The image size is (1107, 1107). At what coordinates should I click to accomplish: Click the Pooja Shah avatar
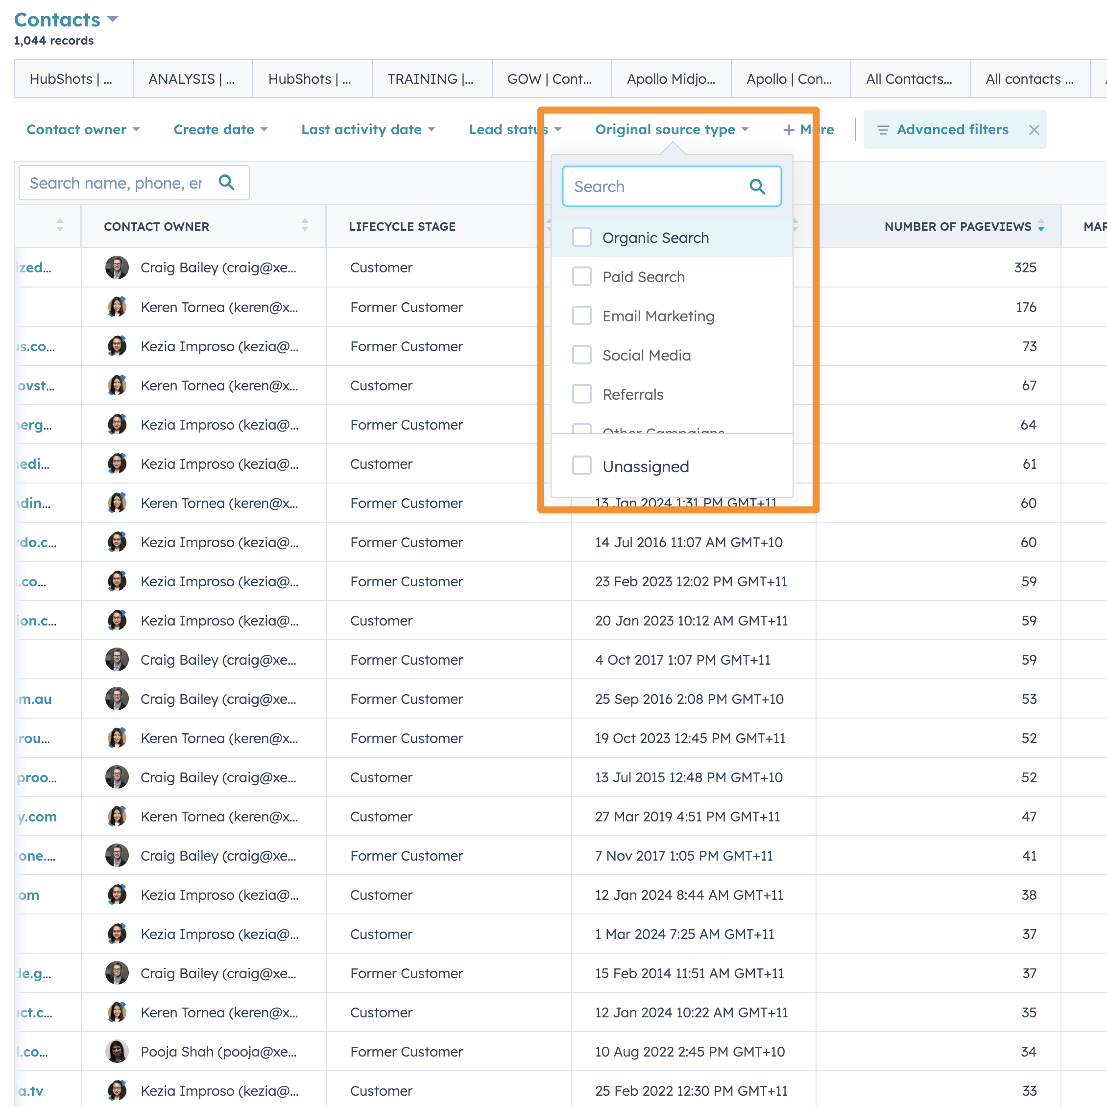[117, 1052]
